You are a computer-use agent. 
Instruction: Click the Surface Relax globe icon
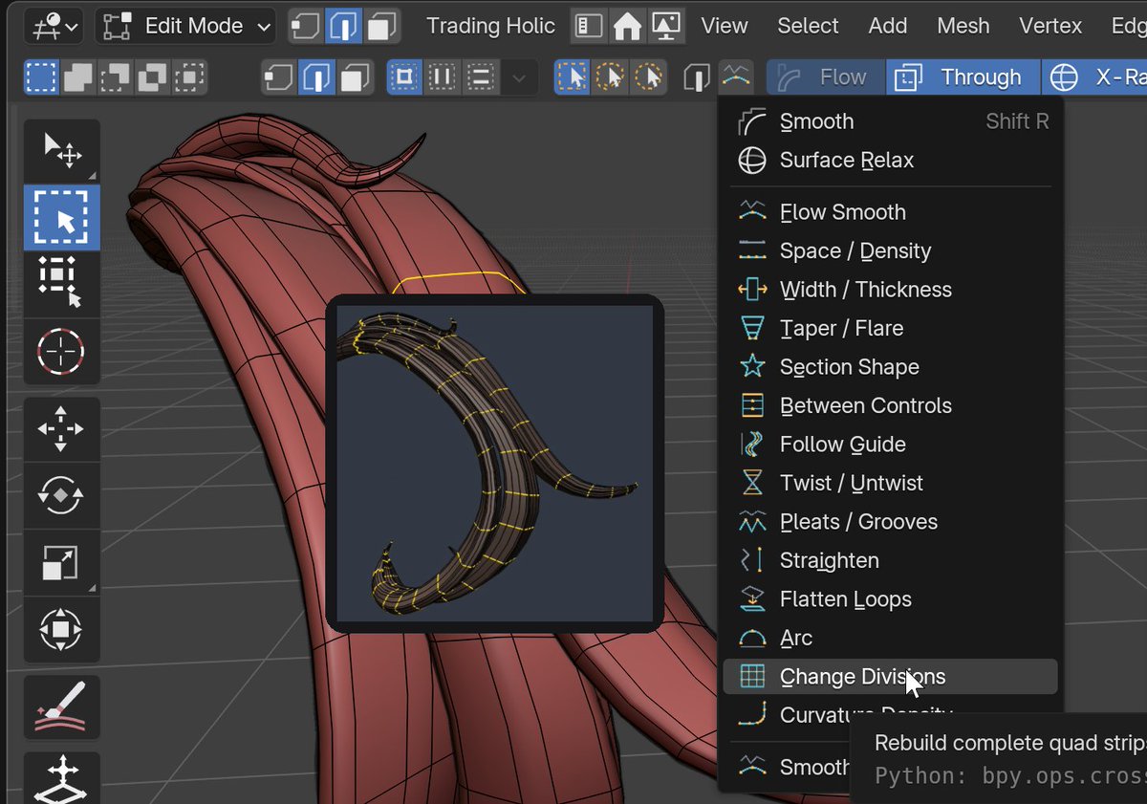pos(753,160)
